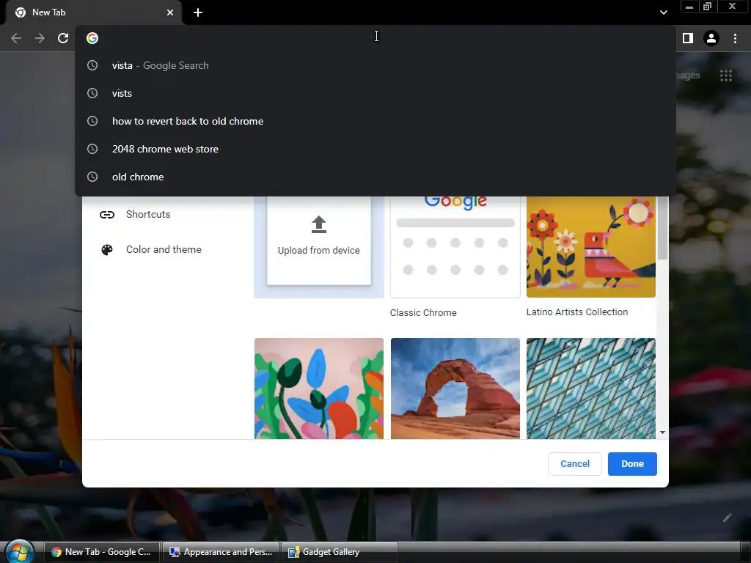
Task: Select the 'vists' suggestion
Action: pyautogui.click(x=375, y=93)
